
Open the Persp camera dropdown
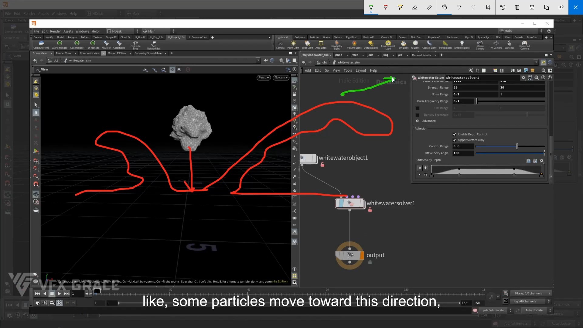coord(264,78)
